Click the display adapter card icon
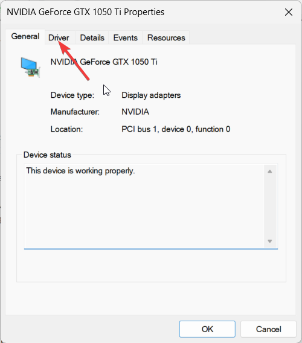 30,67
